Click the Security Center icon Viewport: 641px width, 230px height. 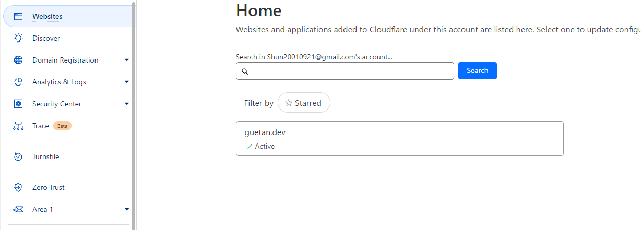[18, 104]
